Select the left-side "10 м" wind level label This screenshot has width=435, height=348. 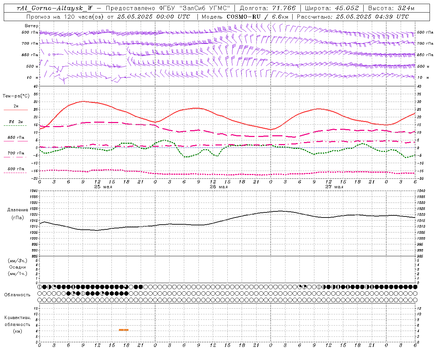point(33,77)
